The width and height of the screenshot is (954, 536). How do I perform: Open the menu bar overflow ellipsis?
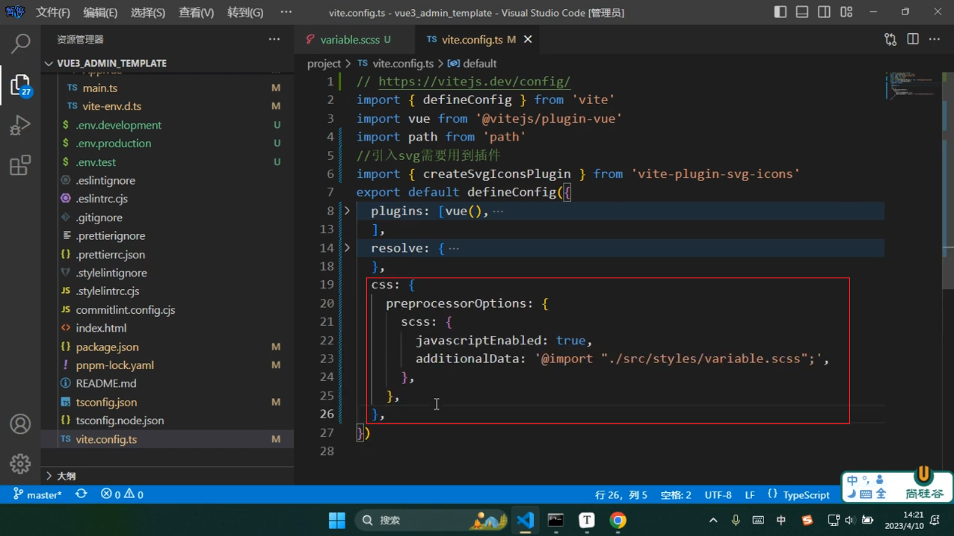(286, 12)
